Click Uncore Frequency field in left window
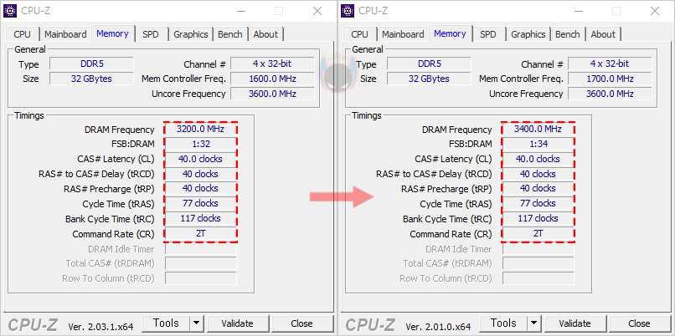675x336 pixels. tap(272, 94)
